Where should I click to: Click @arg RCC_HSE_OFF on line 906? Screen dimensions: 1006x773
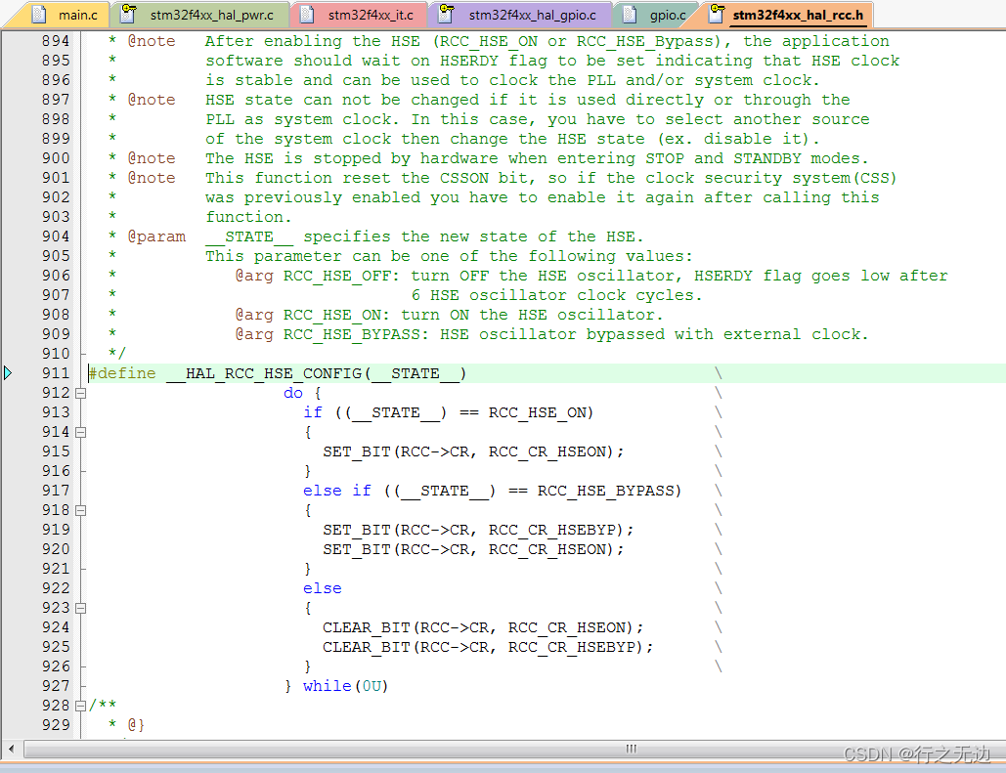pyautogui.click(x=317, y=276)
